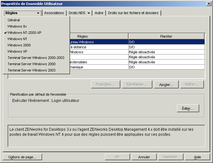Select Windows XP in the menu
213x163 pixels.
pyautogui.click(x=17, y=51)
